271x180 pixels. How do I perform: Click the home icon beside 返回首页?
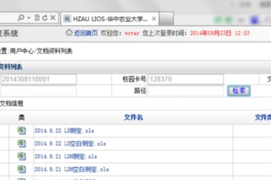69,32
